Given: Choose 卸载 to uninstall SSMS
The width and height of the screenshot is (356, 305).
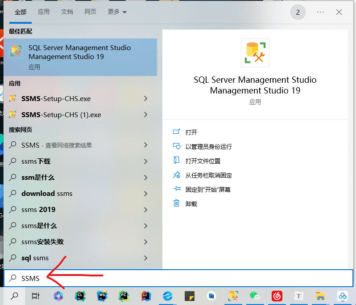Looking at the screenshot, I should point(191,204).
